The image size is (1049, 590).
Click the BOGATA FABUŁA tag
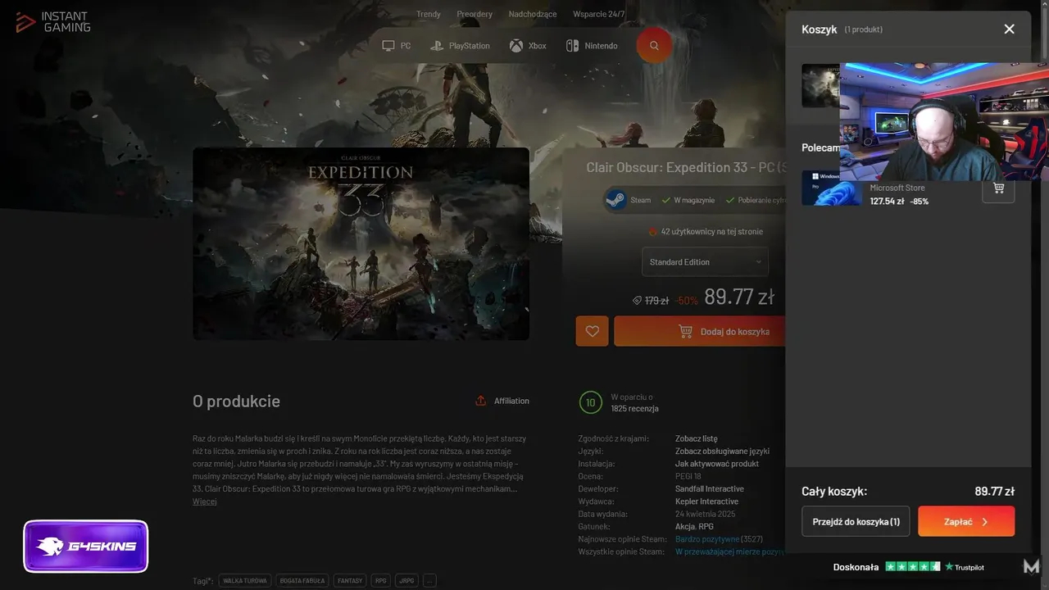[302, 580]
